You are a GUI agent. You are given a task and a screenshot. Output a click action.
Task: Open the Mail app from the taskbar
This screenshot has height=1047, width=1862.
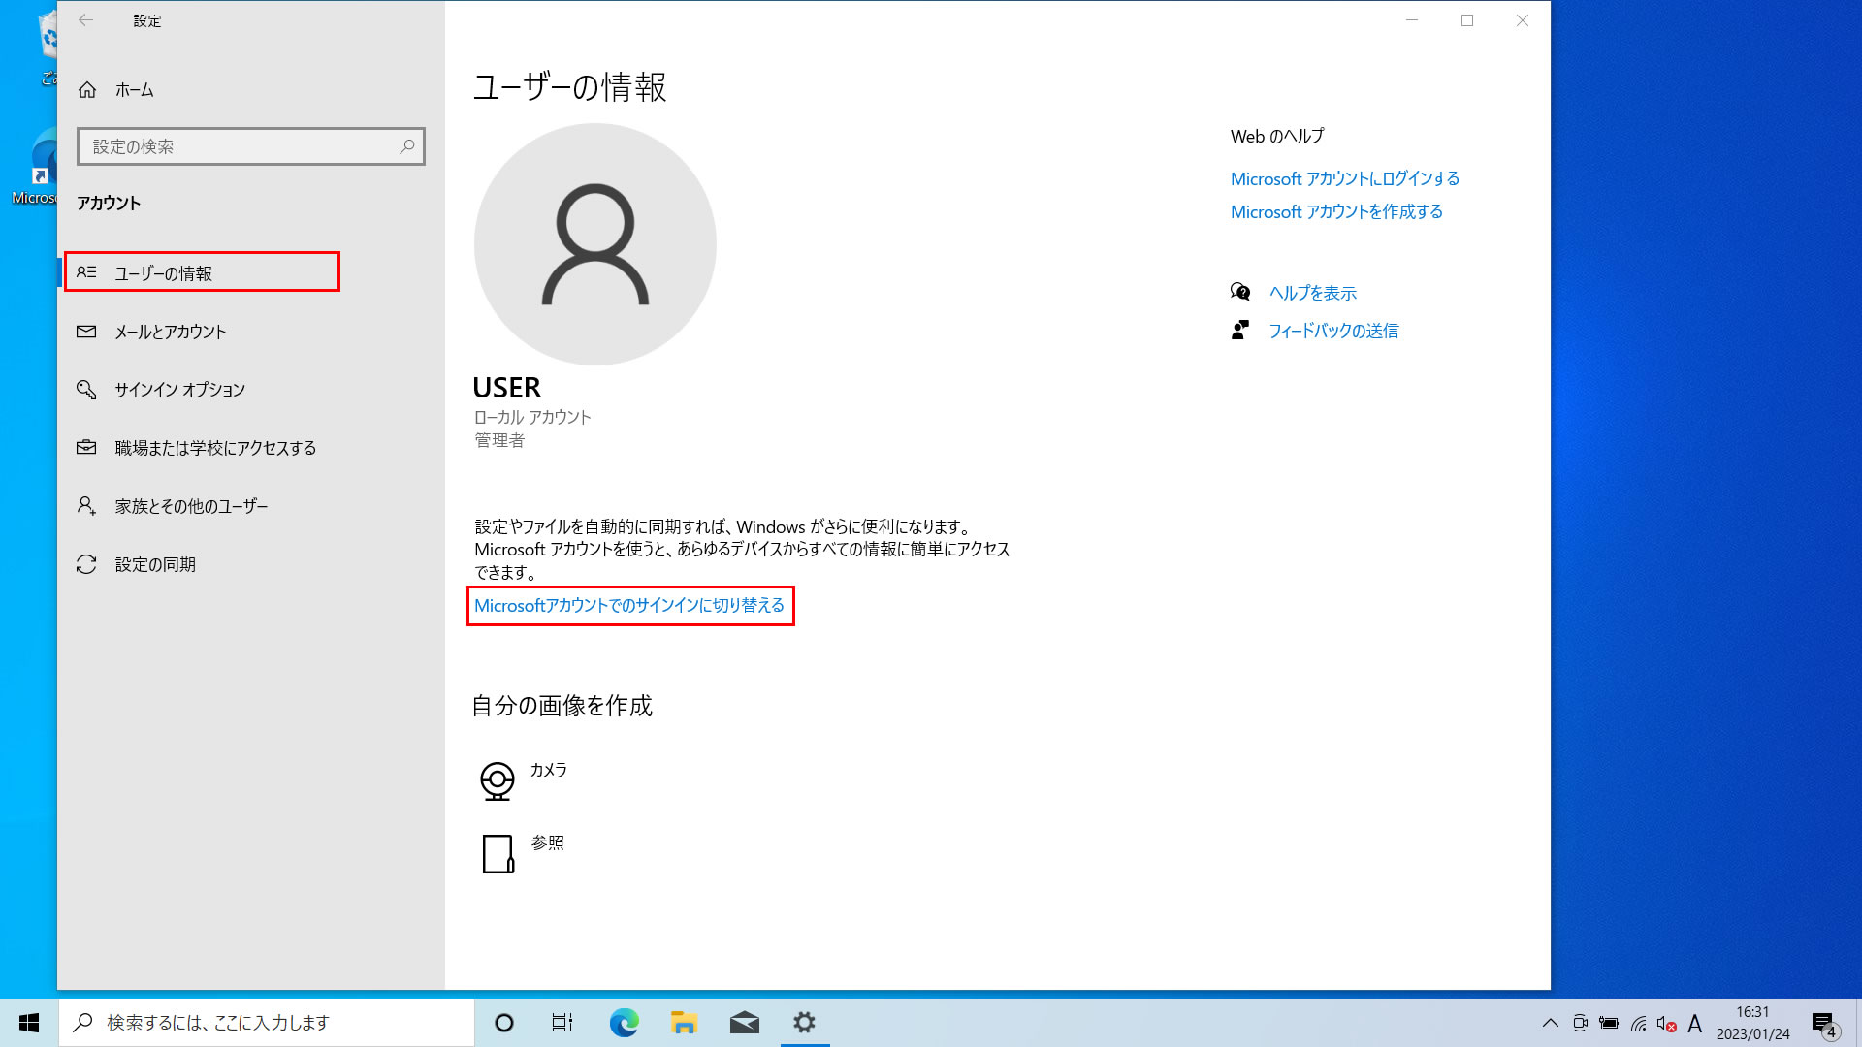(744, 1023)
